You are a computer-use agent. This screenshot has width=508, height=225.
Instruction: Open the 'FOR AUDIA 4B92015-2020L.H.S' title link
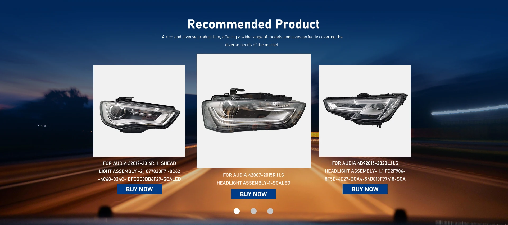click(x=365, y=163)
